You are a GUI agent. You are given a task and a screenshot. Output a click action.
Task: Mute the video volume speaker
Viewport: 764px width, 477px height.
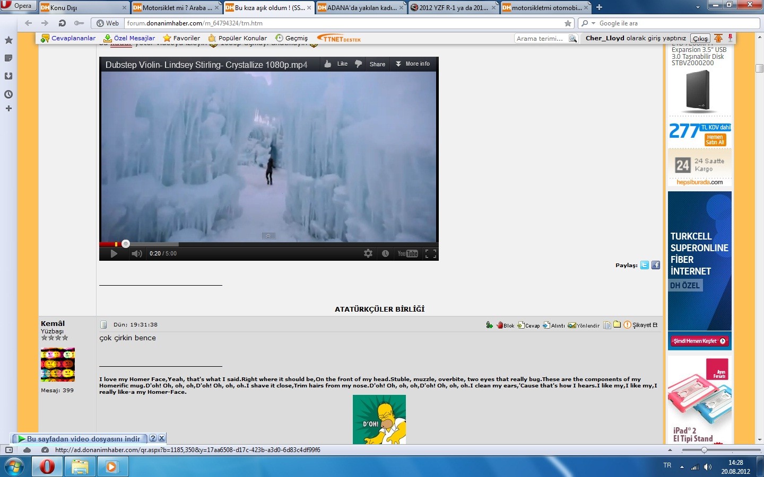(x=137, y=254)
